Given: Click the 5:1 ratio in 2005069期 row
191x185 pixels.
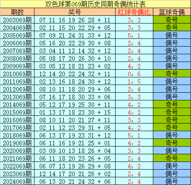Looking at the screenshot, I should [x=134, y=35].
